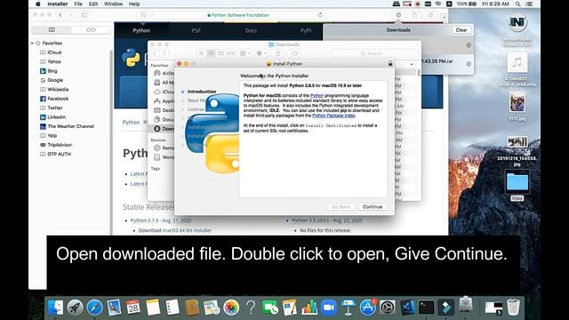The height and width of the screenshot is (320, 569).
Task: Open the Facebook bookmark
Action: (58, 99)
